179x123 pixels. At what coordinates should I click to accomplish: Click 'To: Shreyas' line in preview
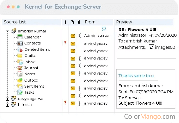click(129, 98)
